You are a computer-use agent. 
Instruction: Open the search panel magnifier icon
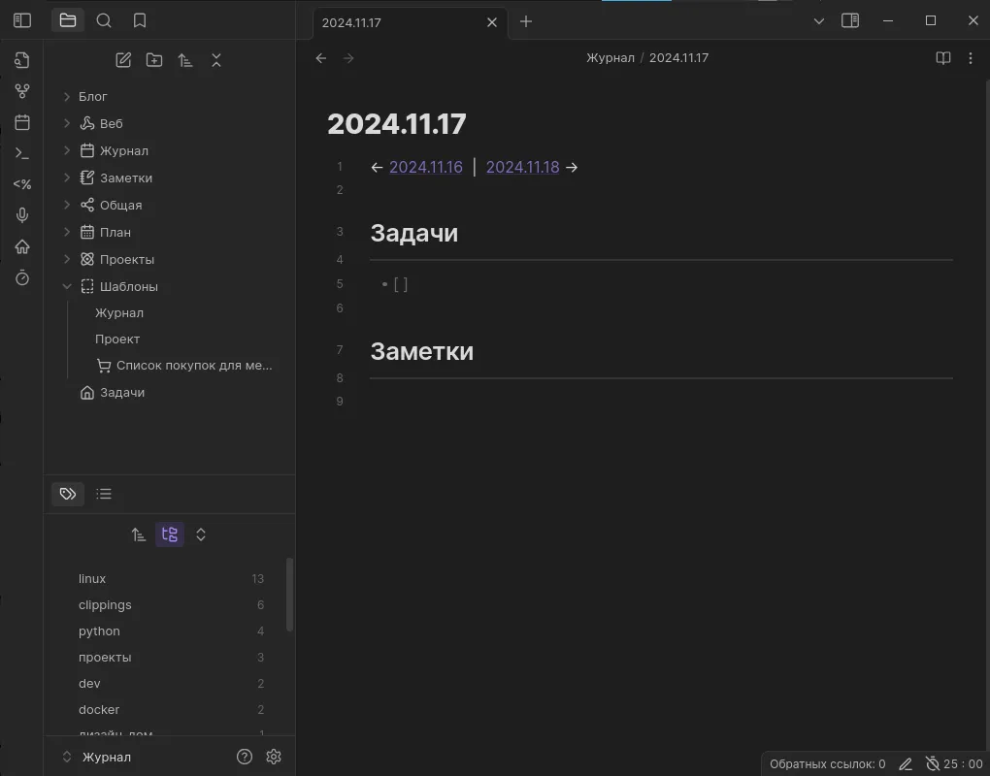pyautogui.click(x=104, y=20)
